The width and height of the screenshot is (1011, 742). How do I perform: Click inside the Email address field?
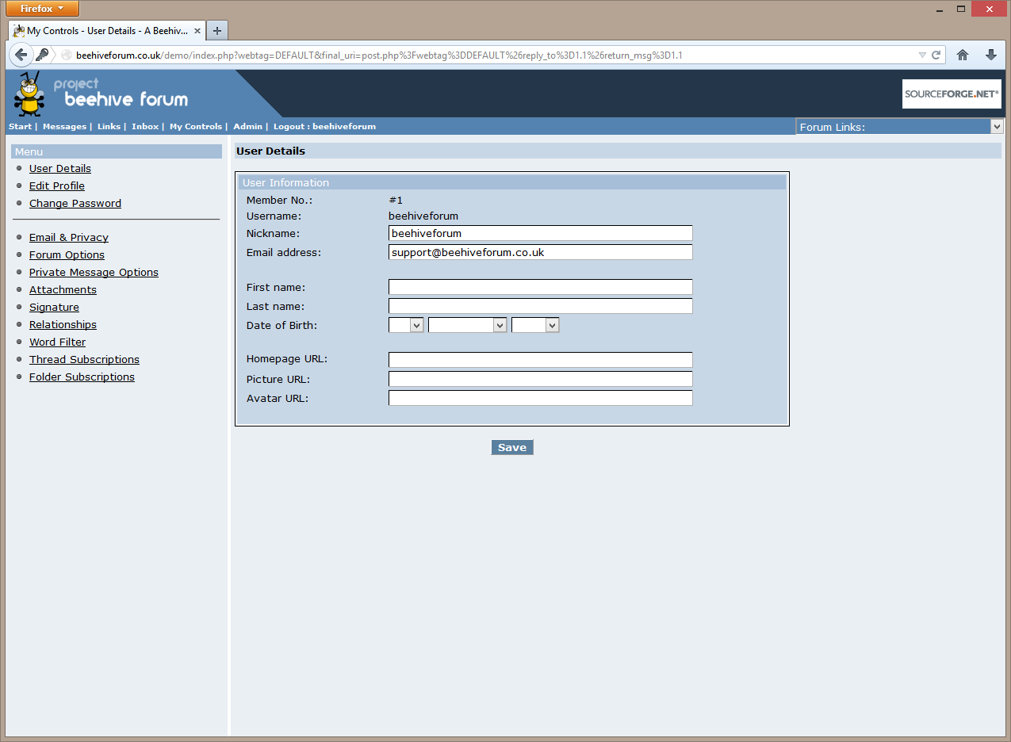click(x=539, y=251)
